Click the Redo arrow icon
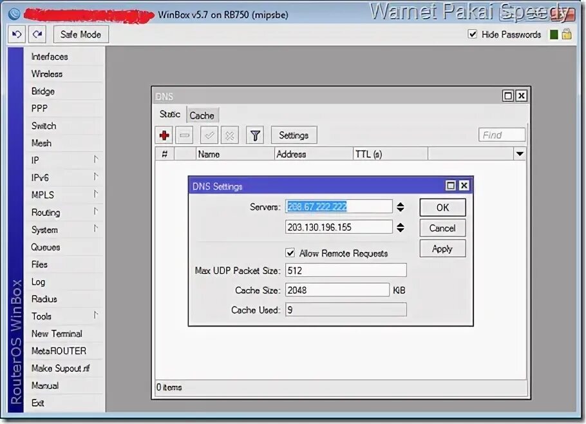 37,34
